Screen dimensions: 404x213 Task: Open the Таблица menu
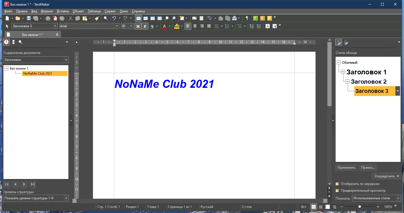coord(94,11)
